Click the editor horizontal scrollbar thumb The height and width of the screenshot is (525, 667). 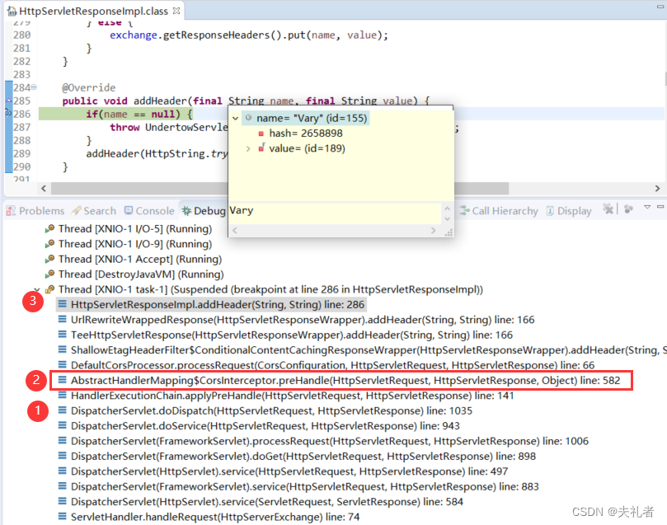coord(279,188)
